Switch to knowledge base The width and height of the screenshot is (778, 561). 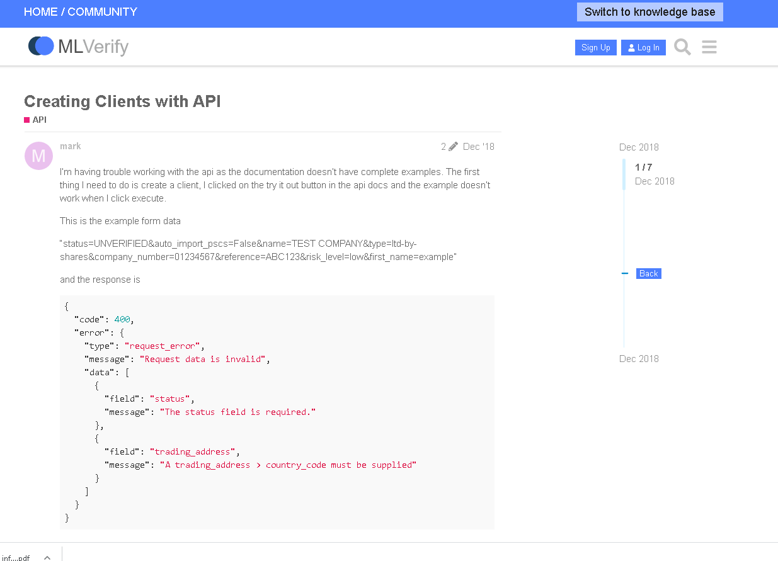(649, 12)
